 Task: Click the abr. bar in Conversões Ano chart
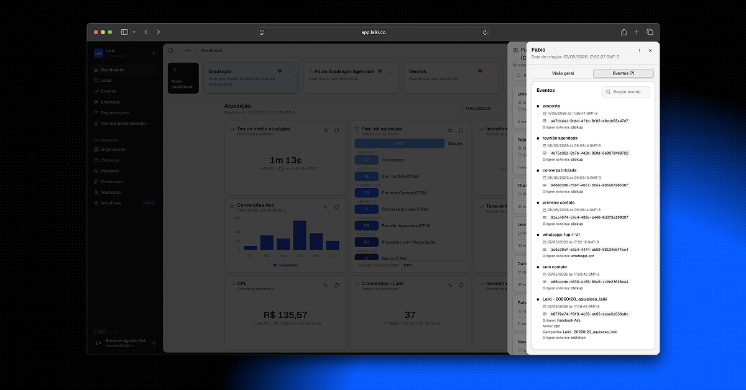point(300,235)
